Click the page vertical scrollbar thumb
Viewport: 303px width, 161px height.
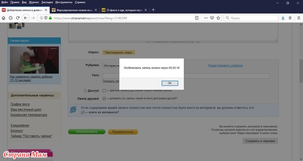click(301, 71)
